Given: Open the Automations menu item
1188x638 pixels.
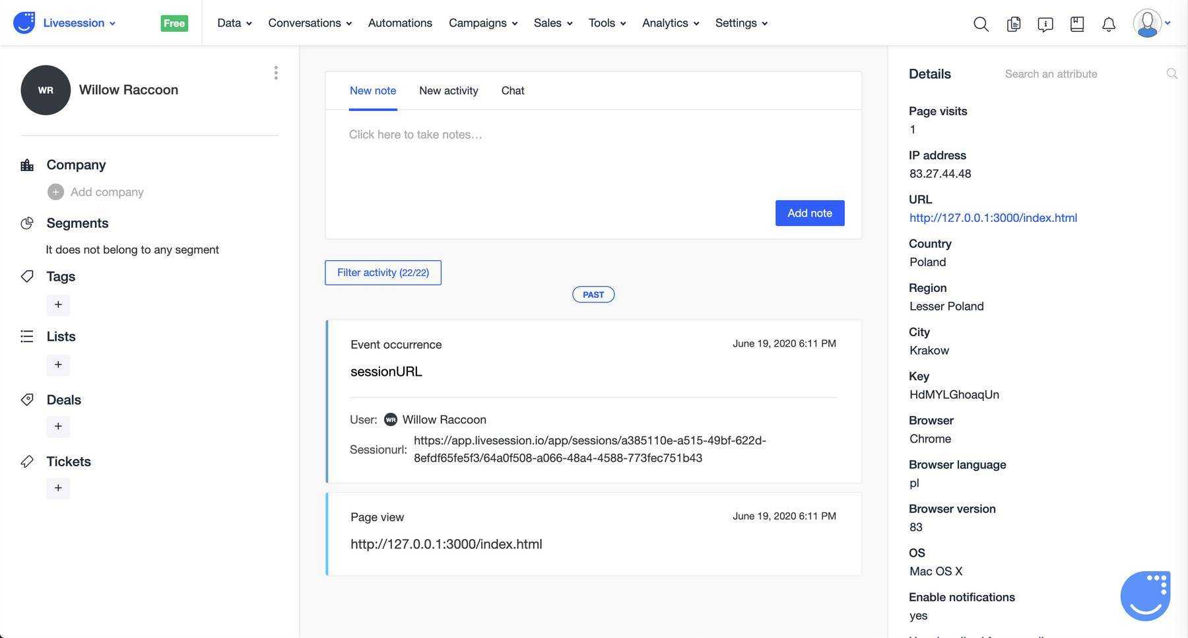Looking at the screenshot, I should [400, 23].
